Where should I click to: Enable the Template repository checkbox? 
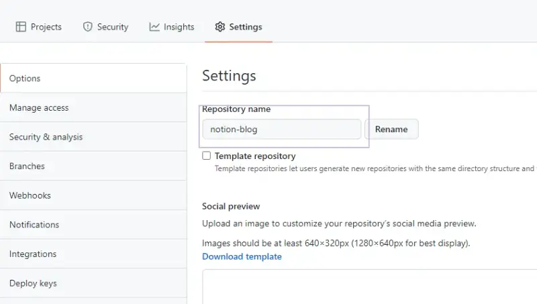(207, 156)
